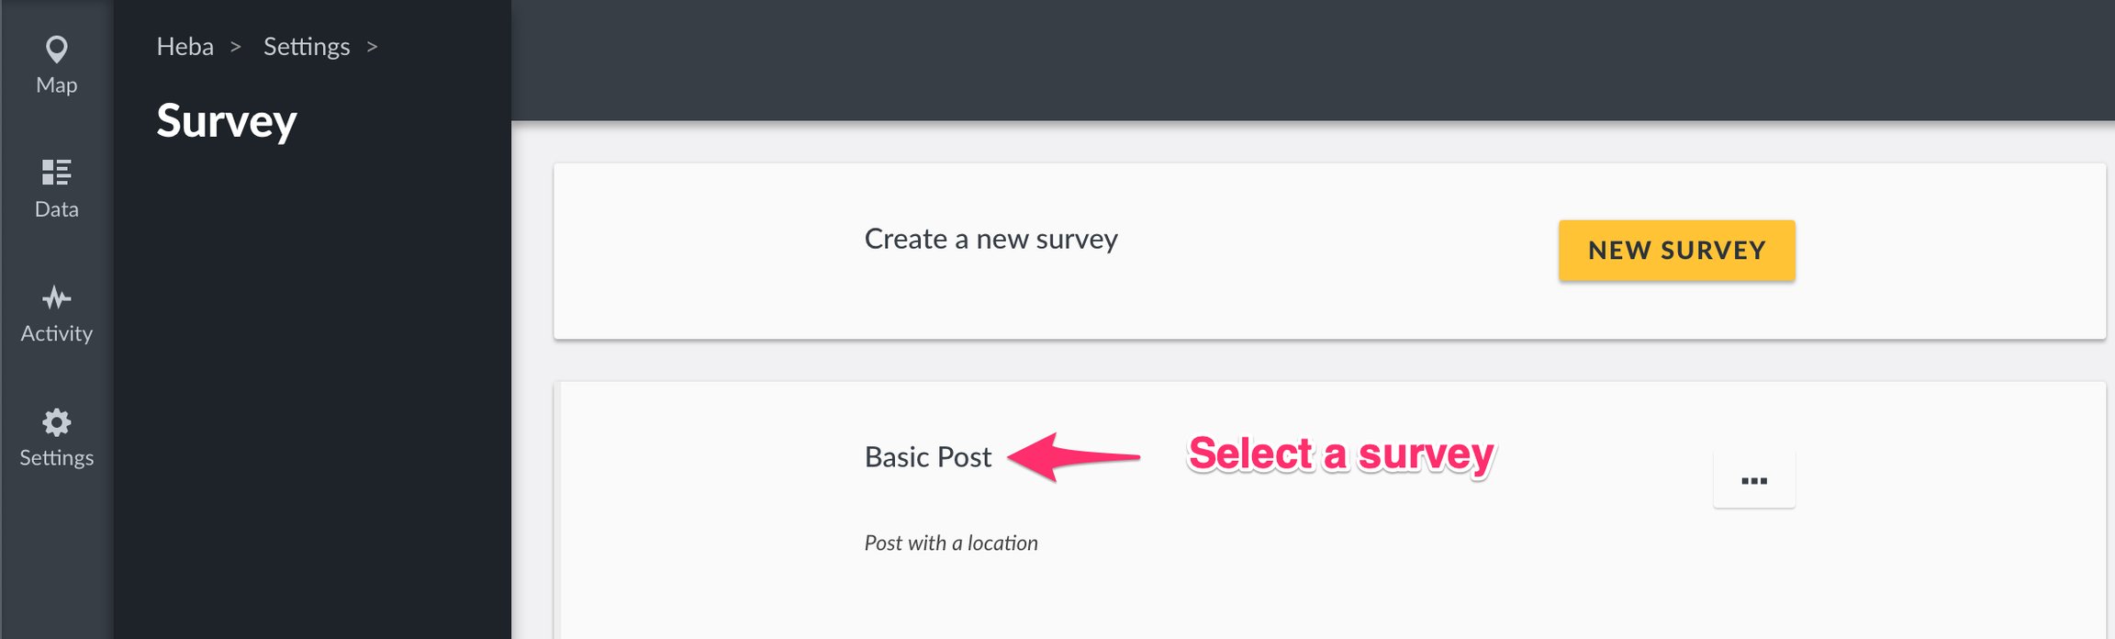Open the Map view pin icon
Image resolution: width=2115 pixels, height=639 pixels.
click(x=57, y=50)
